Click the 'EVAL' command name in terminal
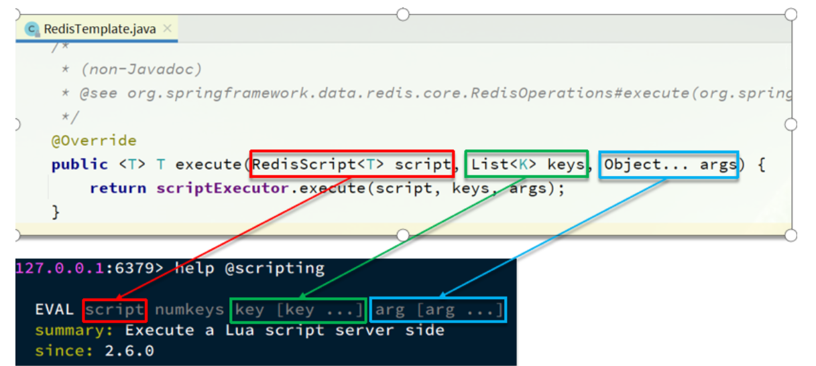816x366 pixels. (x=56, y=310)
